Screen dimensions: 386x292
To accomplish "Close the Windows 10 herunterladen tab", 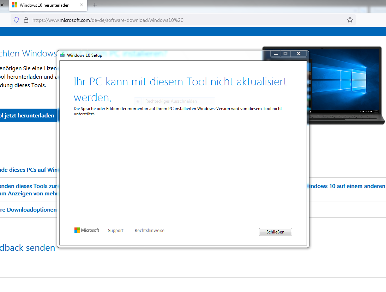I will coord(82,5).
